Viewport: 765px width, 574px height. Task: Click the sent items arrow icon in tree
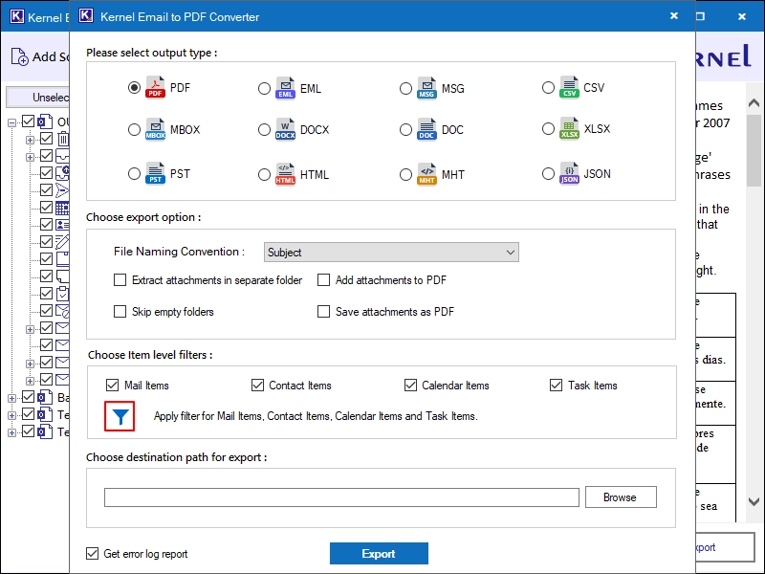coord(62,189)
